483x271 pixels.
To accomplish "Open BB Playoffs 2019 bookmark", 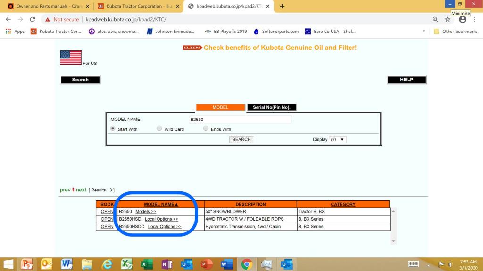I will (226, 32).
